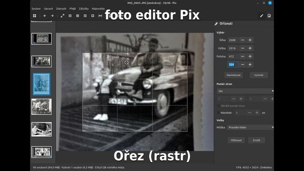Enable the Obrátit poměr stran checkbox
This screenshot has height=171, width=304.
(x=218, y=106)
